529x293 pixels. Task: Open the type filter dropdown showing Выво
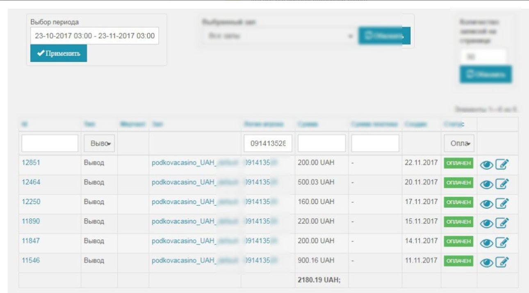click(x=99, y=144)
